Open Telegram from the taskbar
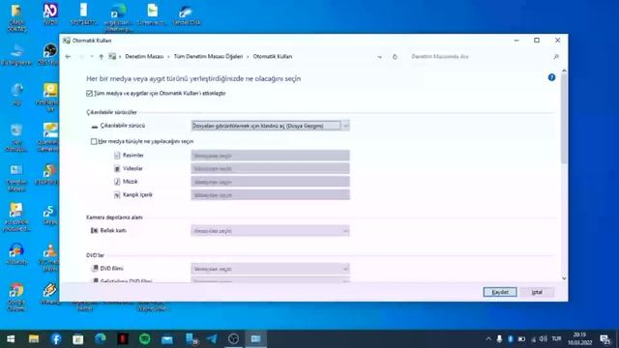Image resolution: width=619 pixels, height=348 pixels. point(212,339)
